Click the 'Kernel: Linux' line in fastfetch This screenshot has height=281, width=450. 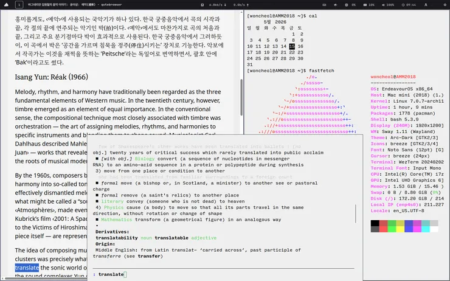click(407, 101)
